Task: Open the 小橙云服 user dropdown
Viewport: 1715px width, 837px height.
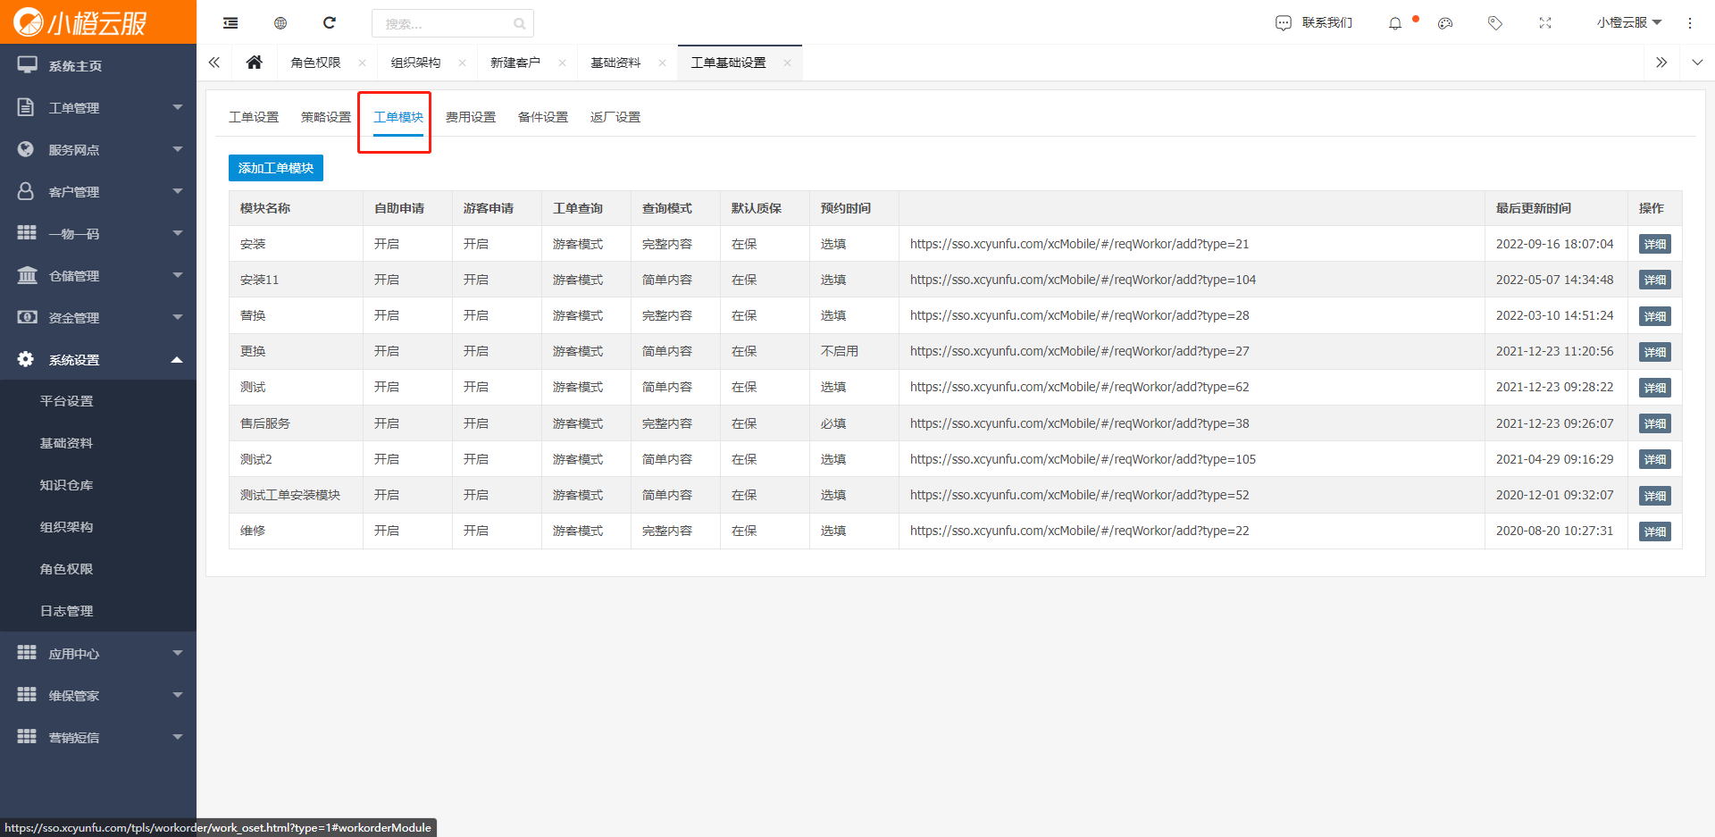Action: click(1629, 23)
